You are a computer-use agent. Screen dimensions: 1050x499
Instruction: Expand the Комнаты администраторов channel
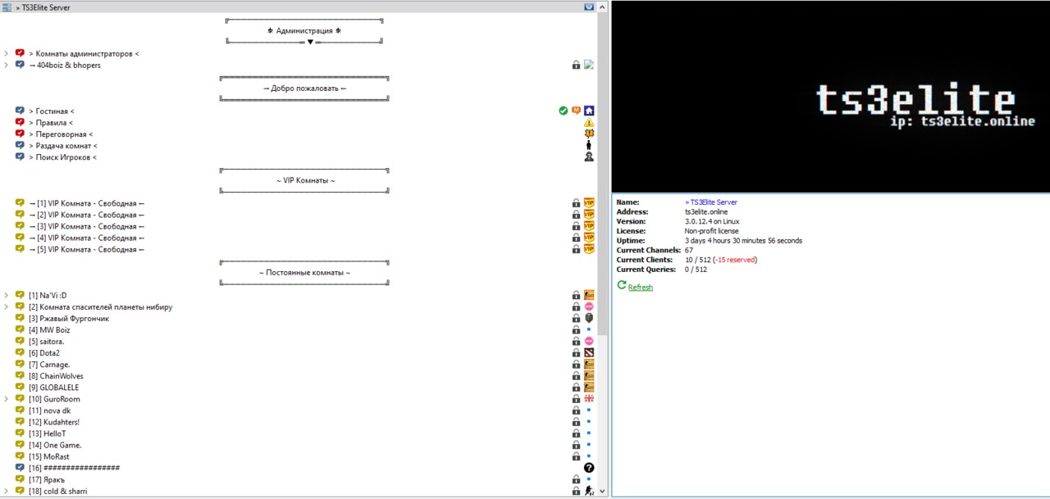[x=7, y=54]
